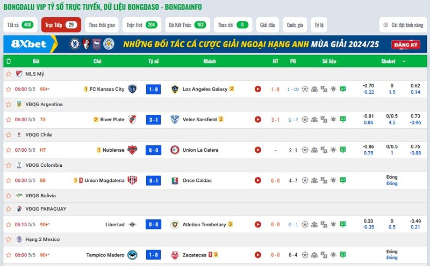Open the Giải đấu league filter
Viewport: 430px width, 266px height.
pos(268,25)
